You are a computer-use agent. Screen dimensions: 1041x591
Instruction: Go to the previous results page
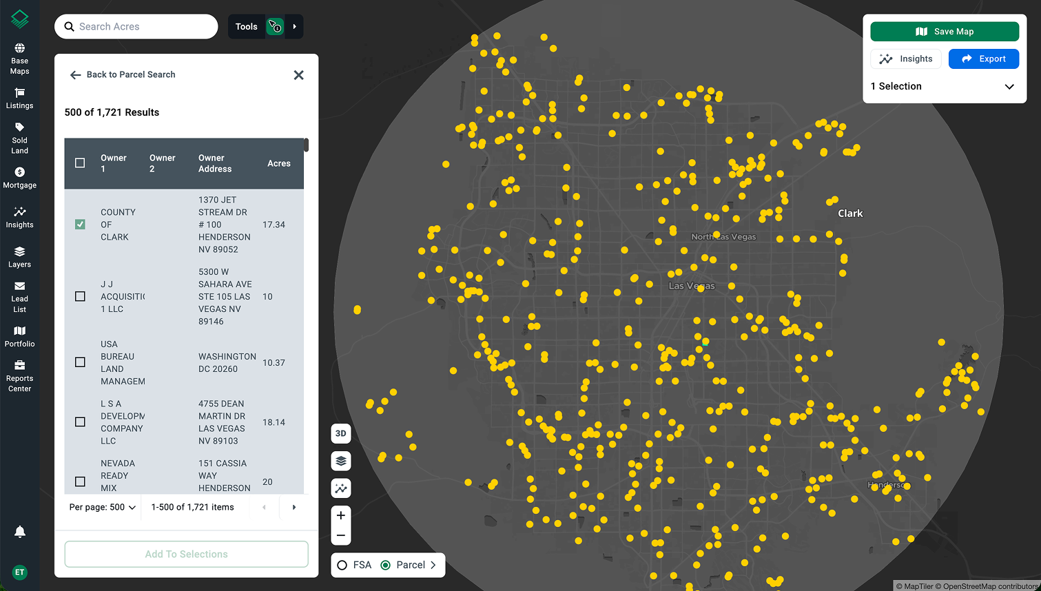click(x=264, y=508)
